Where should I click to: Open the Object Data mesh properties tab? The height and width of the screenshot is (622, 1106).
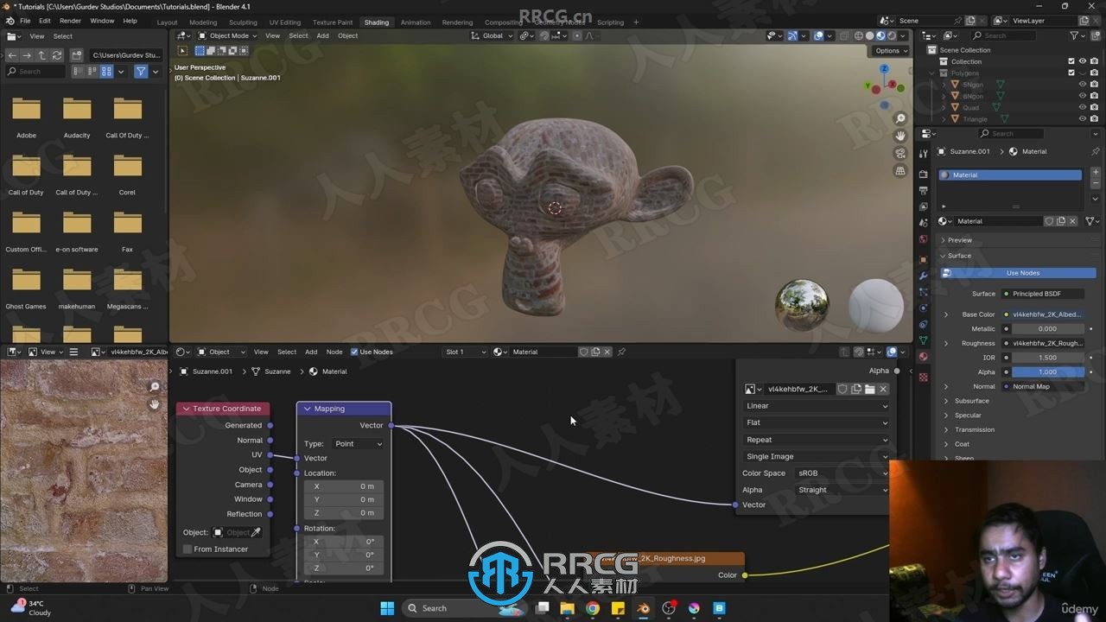coord(924,340)
